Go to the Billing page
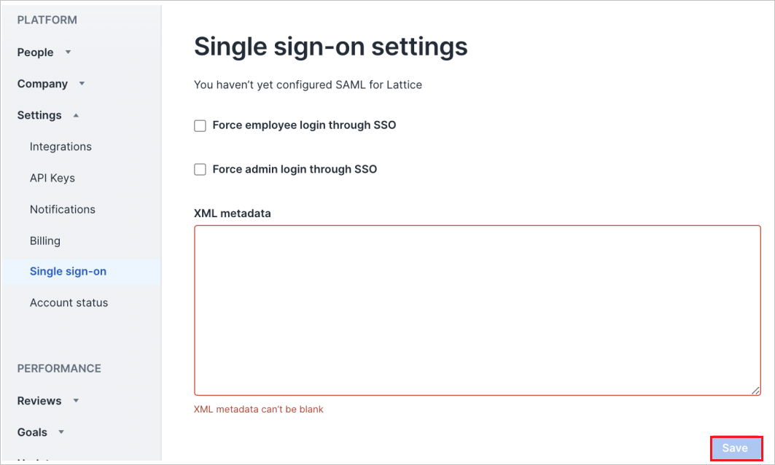 coord(44,241)
